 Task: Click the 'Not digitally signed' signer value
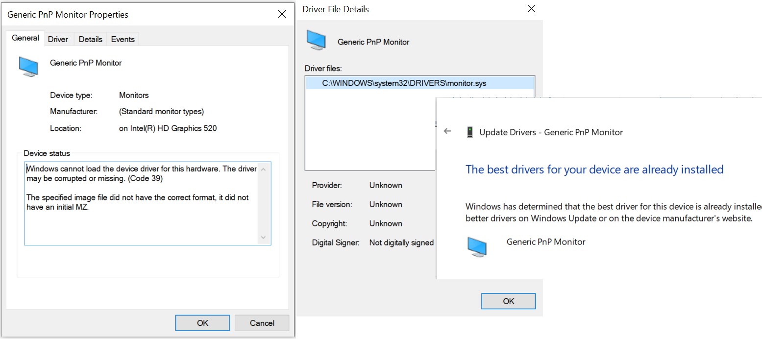pos(401,242)
